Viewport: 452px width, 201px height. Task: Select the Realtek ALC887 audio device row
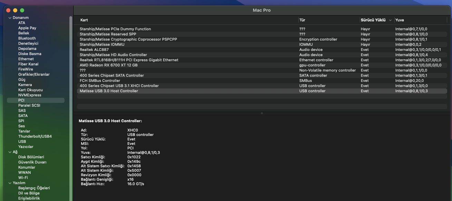point(94,50)
